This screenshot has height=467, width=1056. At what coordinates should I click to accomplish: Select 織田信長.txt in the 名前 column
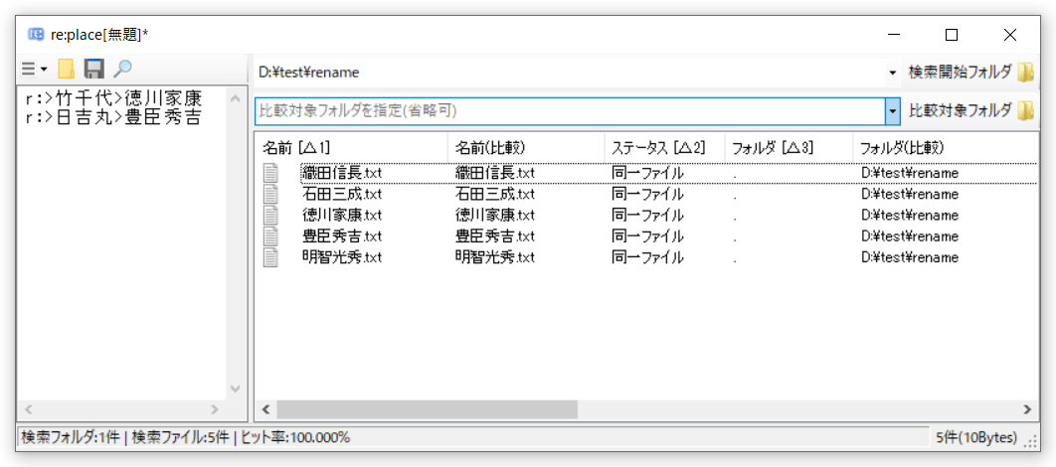click(342, 173)
